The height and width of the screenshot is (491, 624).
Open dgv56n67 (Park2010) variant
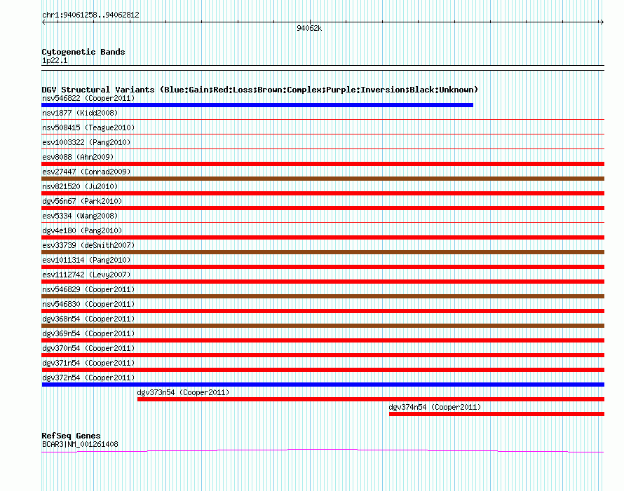(82, 201)
